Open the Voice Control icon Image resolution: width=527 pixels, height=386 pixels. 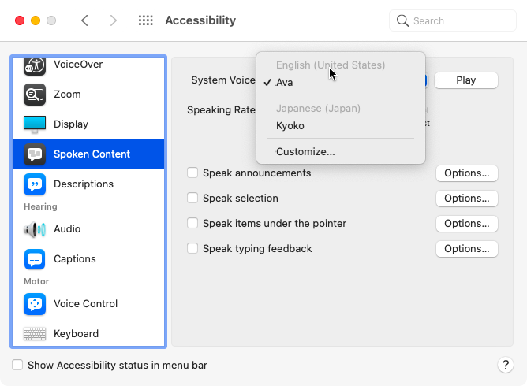35,304
